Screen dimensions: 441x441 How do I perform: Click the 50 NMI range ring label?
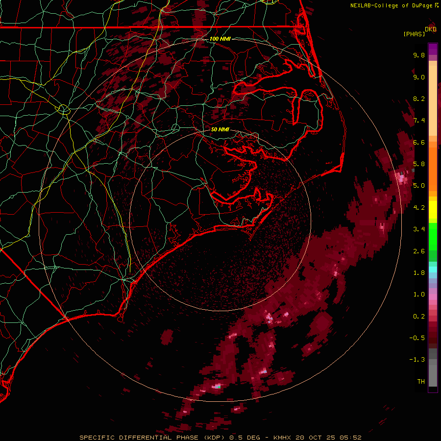(x=220, y=130)
